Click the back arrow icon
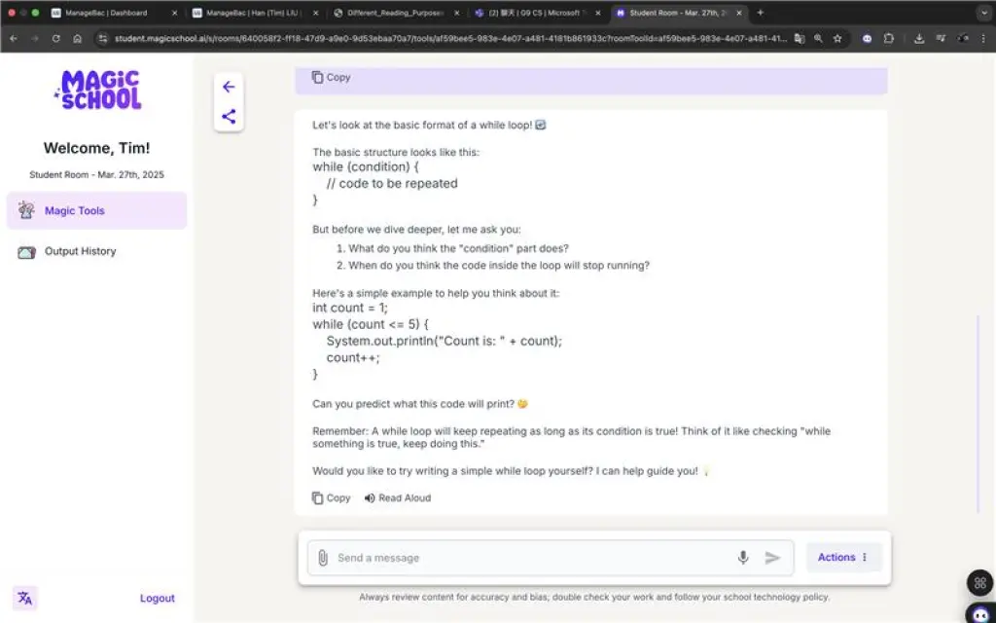The width and height of the screenshot is (996, 623). pyautogui.click(x=229, y=87)
